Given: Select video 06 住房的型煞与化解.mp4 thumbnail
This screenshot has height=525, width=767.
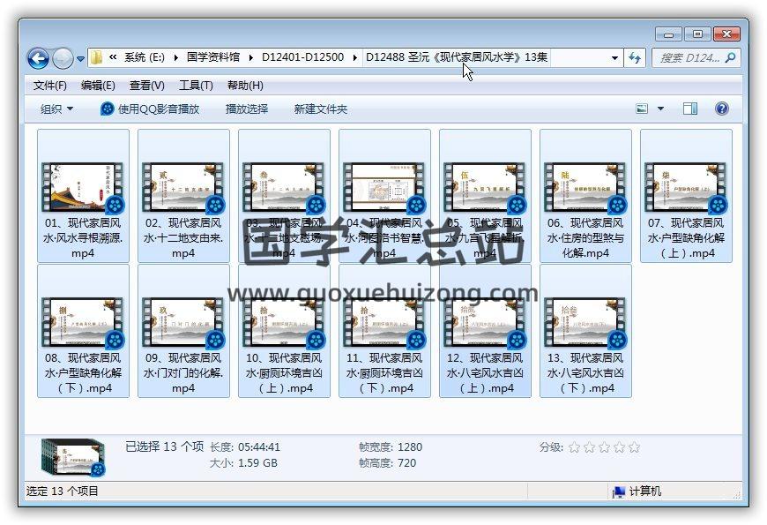Looking at the screenshot, I should click(x=585, y=188).
